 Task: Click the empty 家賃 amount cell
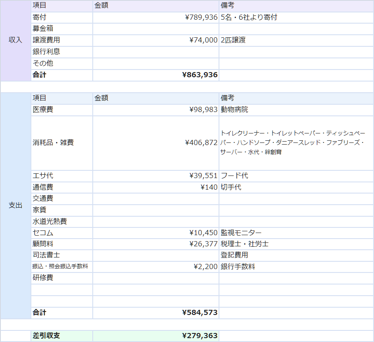[155, 210]
